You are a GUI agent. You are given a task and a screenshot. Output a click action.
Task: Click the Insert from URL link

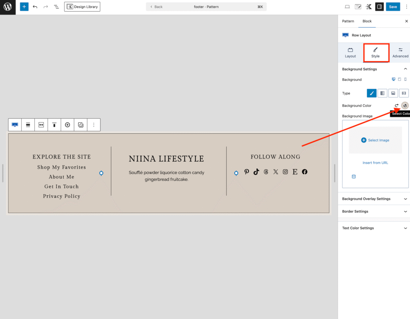pyautogui.click(x=375, y=163)
